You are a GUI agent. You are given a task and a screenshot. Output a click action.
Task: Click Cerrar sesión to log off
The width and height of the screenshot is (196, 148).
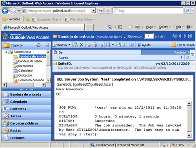coord(183,45)
